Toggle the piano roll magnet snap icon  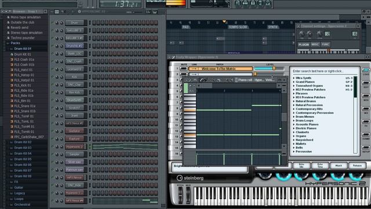click(x=195, y=80)
